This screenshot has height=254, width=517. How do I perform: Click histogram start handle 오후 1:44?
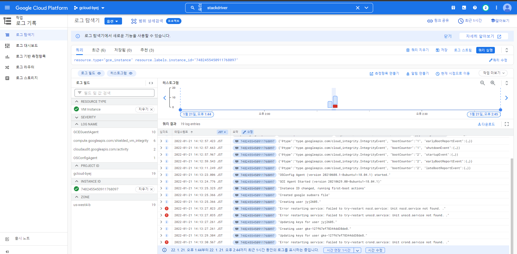pyautogui.click(x=180, y=110)
